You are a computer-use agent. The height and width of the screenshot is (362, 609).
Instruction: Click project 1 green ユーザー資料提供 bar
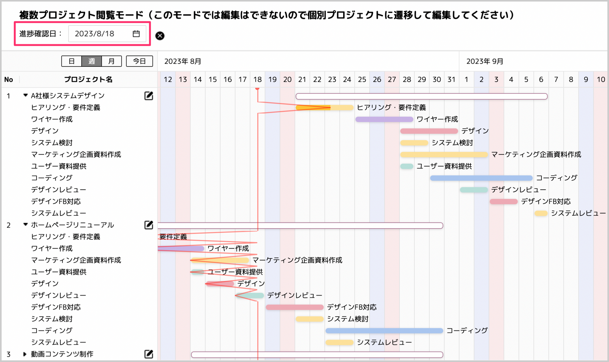(407, 166)
